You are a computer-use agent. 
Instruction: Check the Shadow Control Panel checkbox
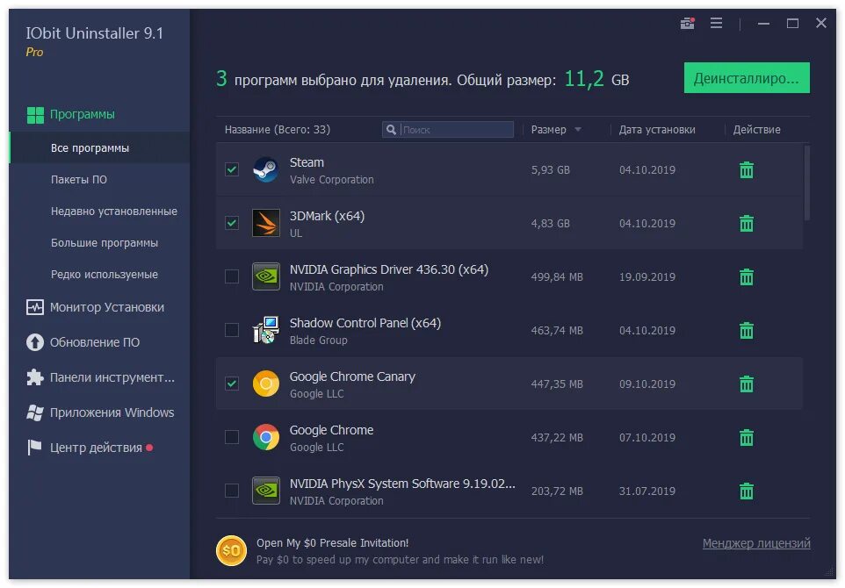point(232,330)
